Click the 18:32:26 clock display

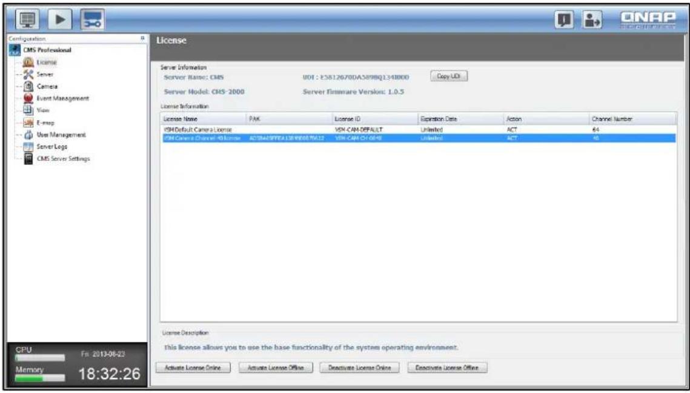(x=109, y=374)
